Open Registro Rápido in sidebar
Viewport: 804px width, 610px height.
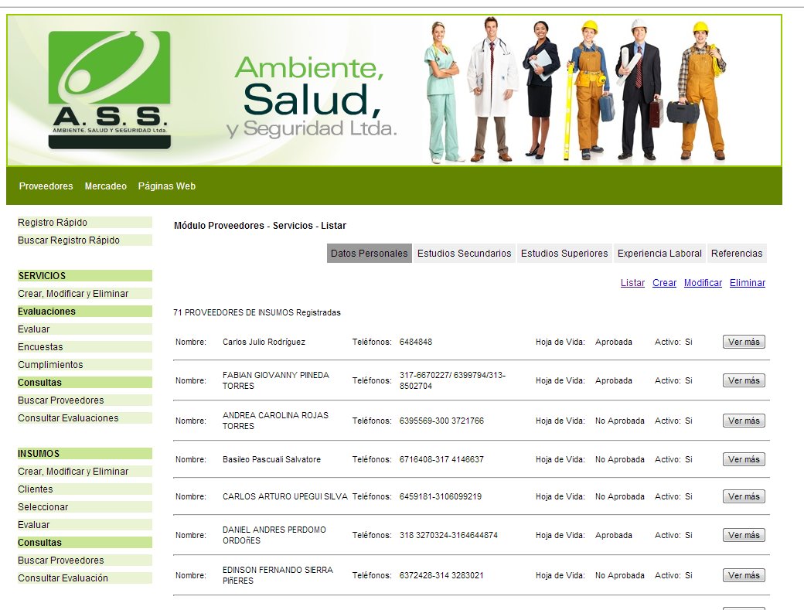pos(53,223)
